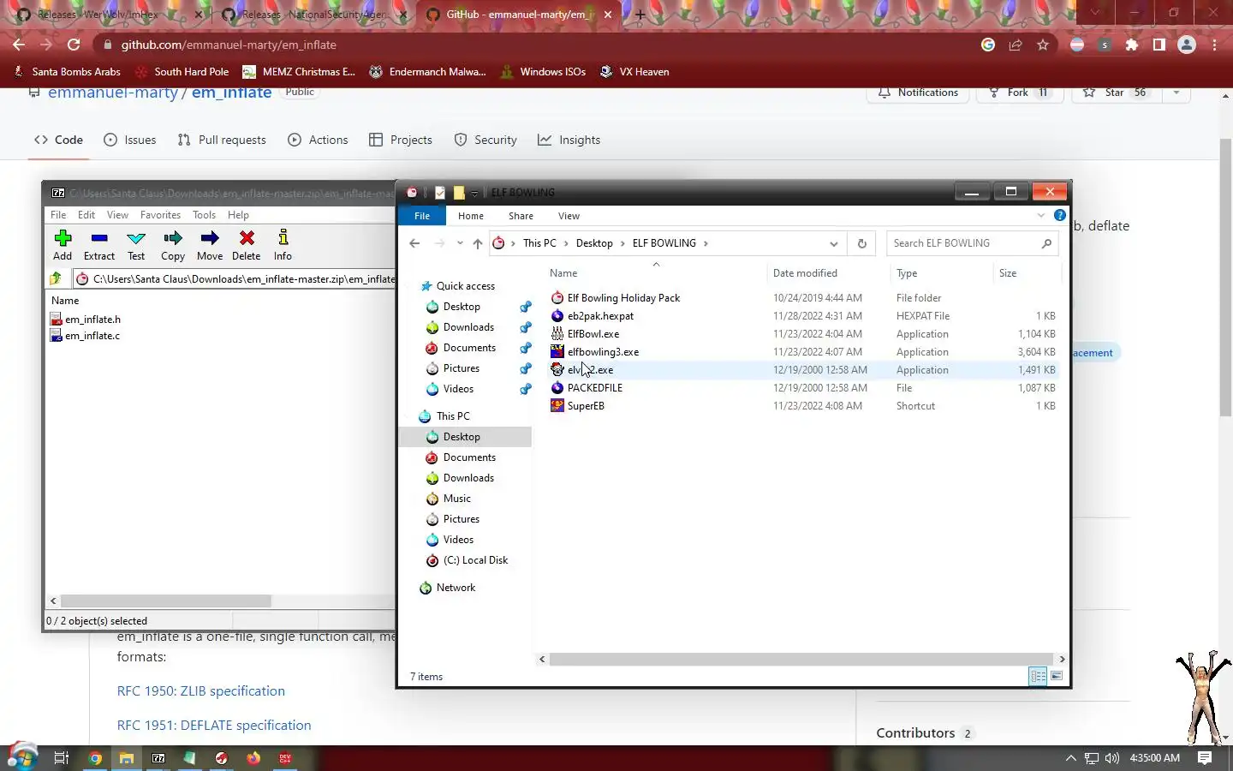
Task: Open Favorites menu in 7-Zip window
Action: pyautogui.click(x=160, y=215)
